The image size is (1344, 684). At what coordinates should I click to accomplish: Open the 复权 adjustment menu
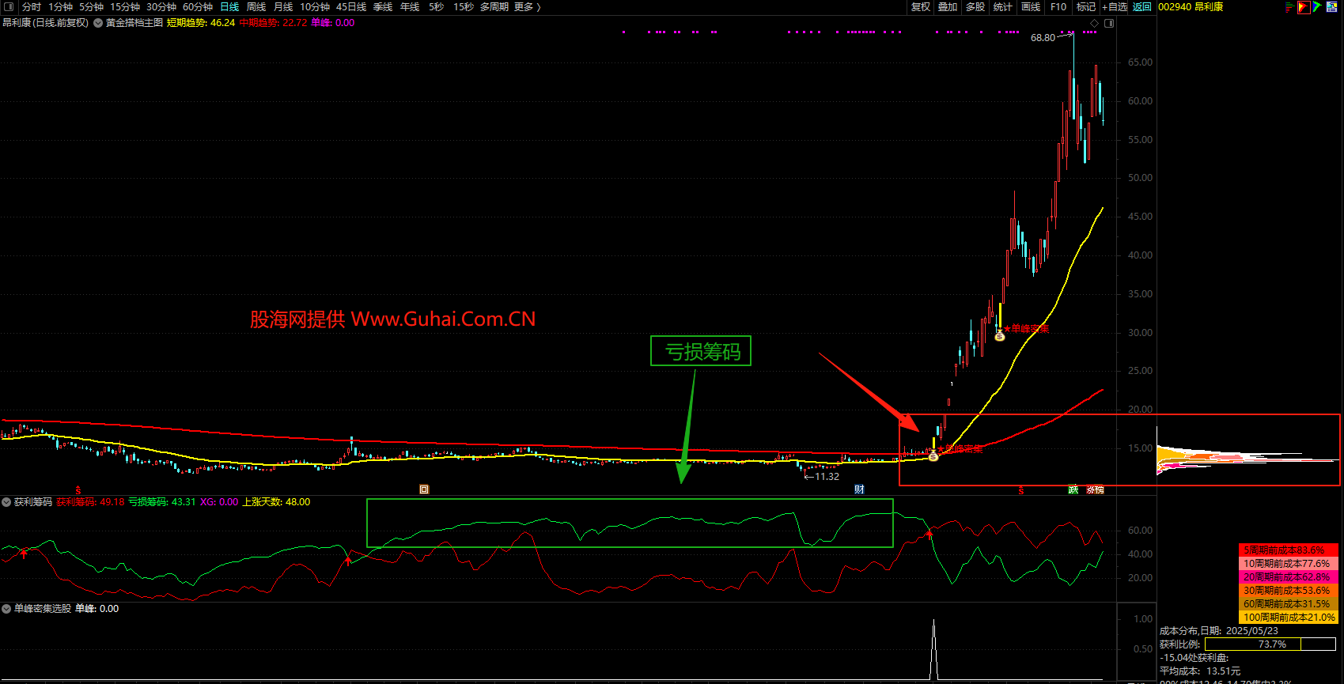click(x=921, y=6)
